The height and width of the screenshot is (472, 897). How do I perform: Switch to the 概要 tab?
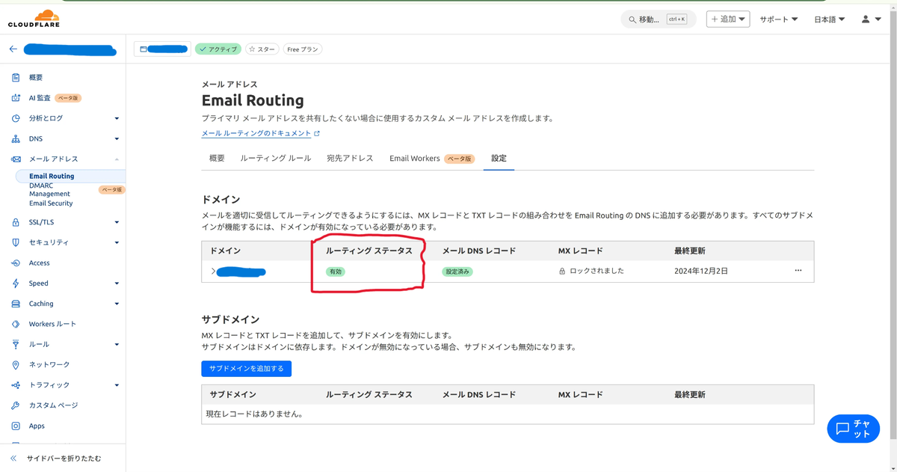217,159
